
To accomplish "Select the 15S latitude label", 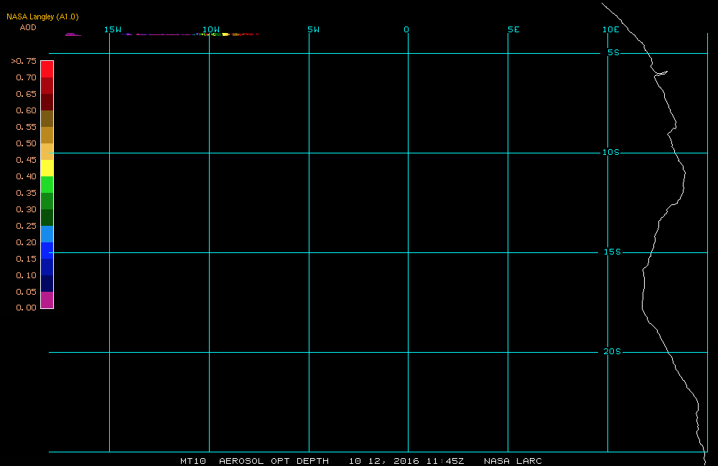I will pyautogui.click(x=612, y=252).
